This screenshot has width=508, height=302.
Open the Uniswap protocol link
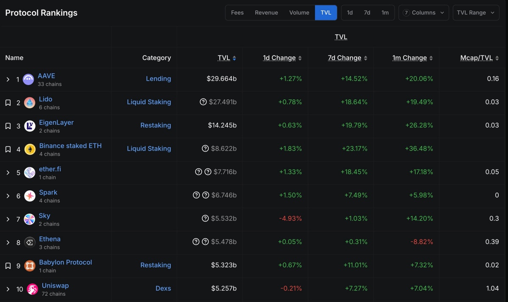click(x=55, y=286)
